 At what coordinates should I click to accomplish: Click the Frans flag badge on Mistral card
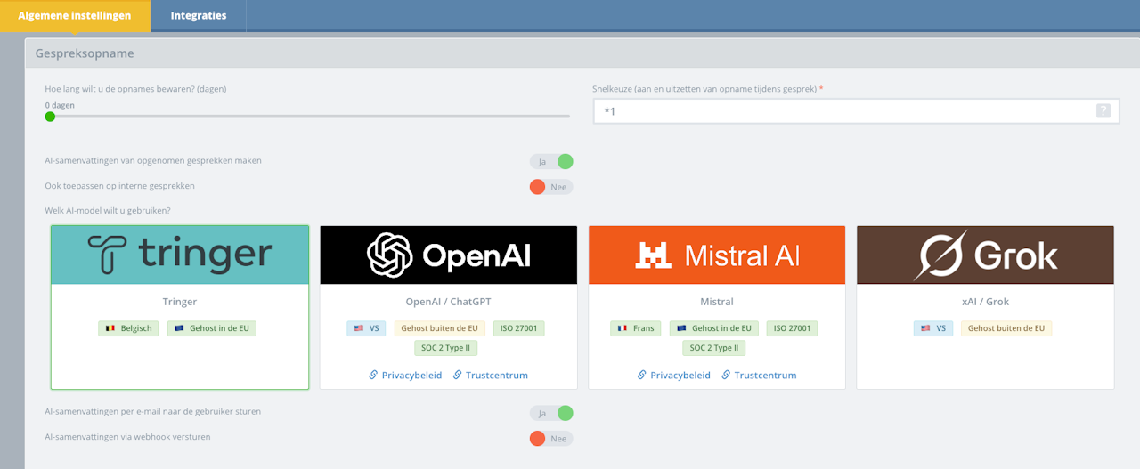point(635,328)
